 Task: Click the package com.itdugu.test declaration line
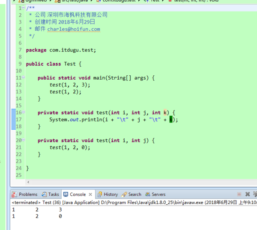coord(61,50)
